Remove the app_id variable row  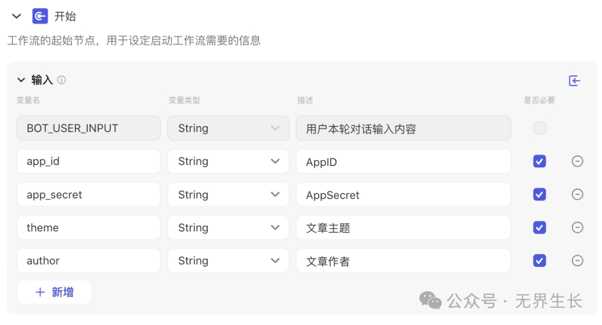point(577,161)
